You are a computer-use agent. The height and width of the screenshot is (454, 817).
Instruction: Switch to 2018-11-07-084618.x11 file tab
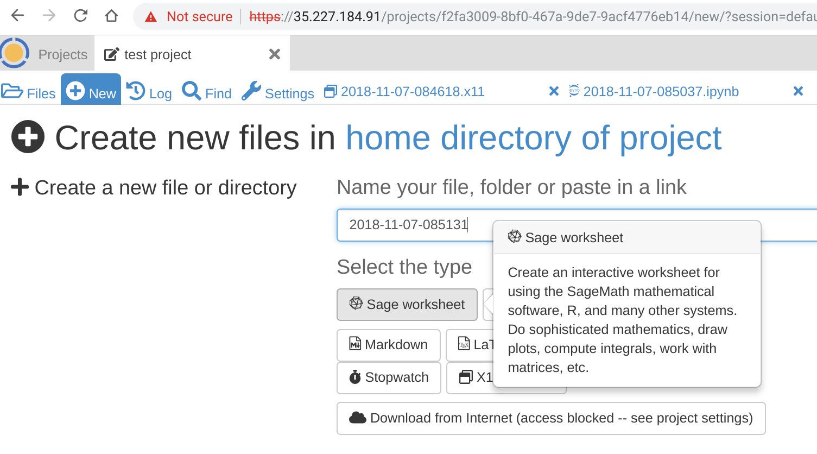click(x=412, y=92)
